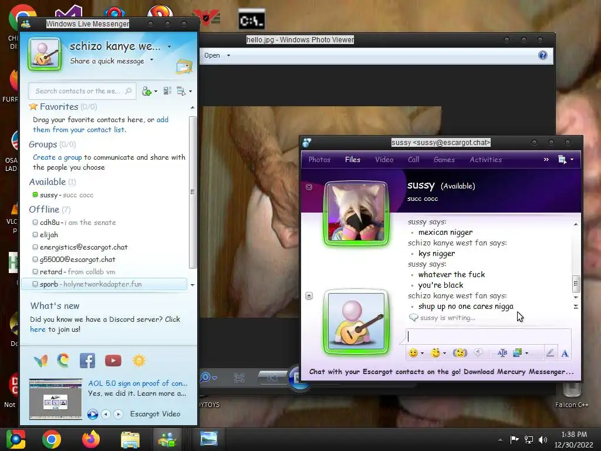Click the Photo Viewer help icon

pos(543,55)
